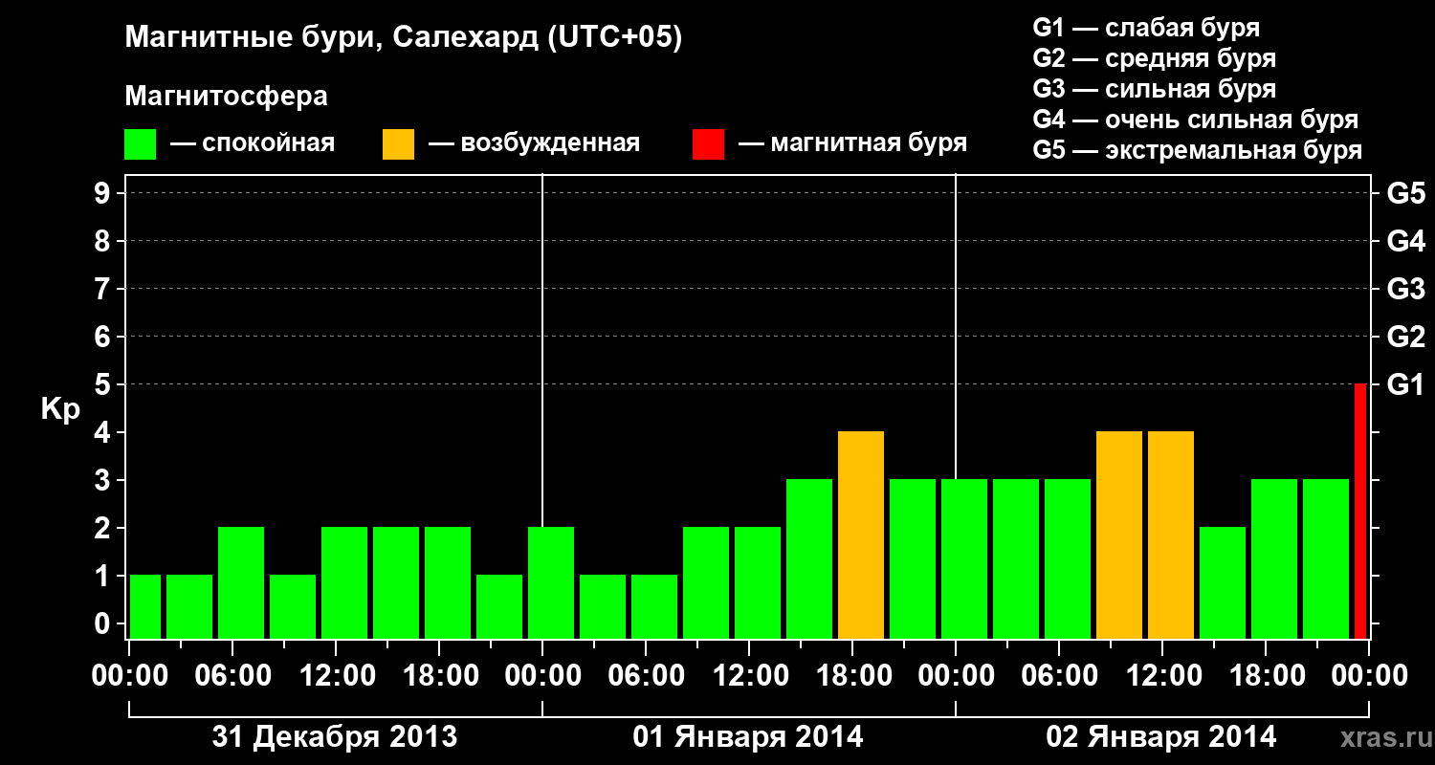
Task: Click the rightmost '00:00' time label
Action: pyautogui.click(x=1369, y=676)
